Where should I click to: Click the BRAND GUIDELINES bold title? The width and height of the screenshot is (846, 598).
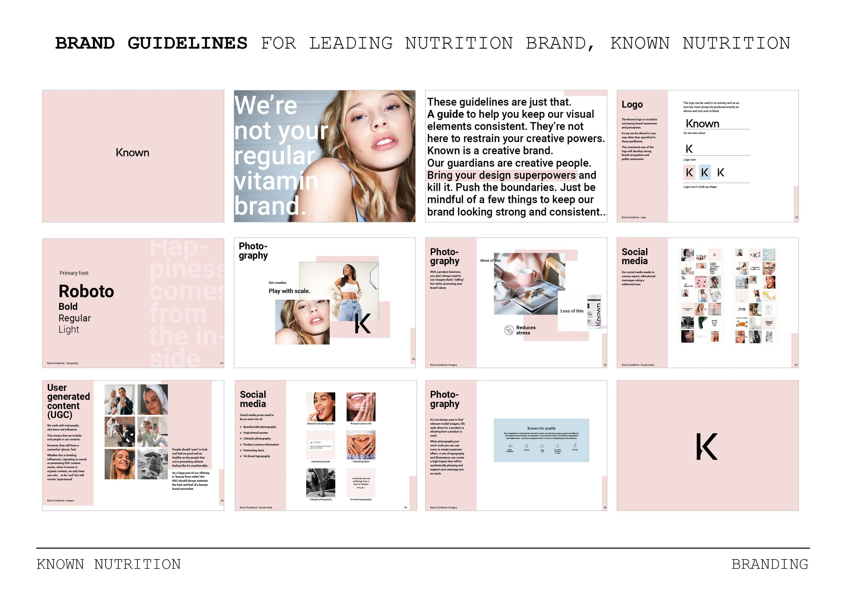pos(151,43)
